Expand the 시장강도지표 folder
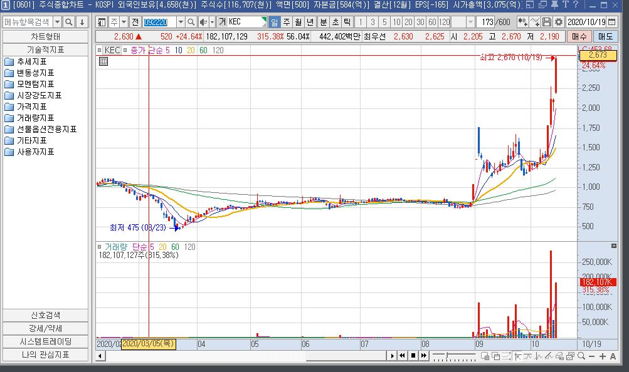This screenshot has height=372, width=629. pyautogui.click(x=33, y=95)
